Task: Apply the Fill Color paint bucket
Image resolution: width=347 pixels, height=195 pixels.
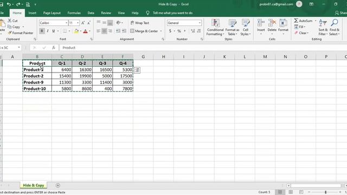Action: pos(76,31)
